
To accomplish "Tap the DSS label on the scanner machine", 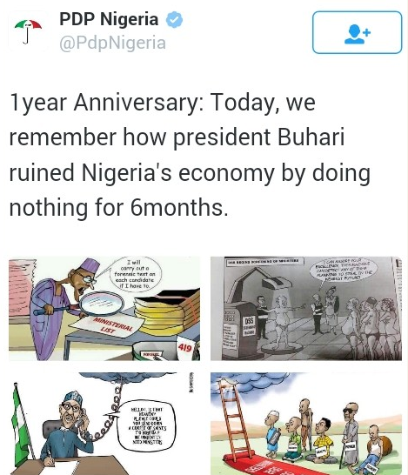I will (x=250, y=321).
